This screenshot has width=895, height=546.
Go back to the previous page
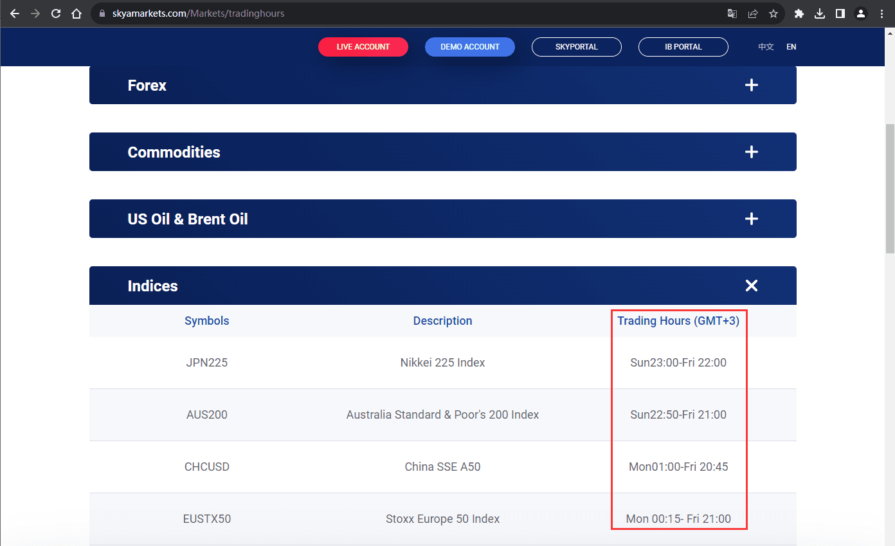[15, 14]
